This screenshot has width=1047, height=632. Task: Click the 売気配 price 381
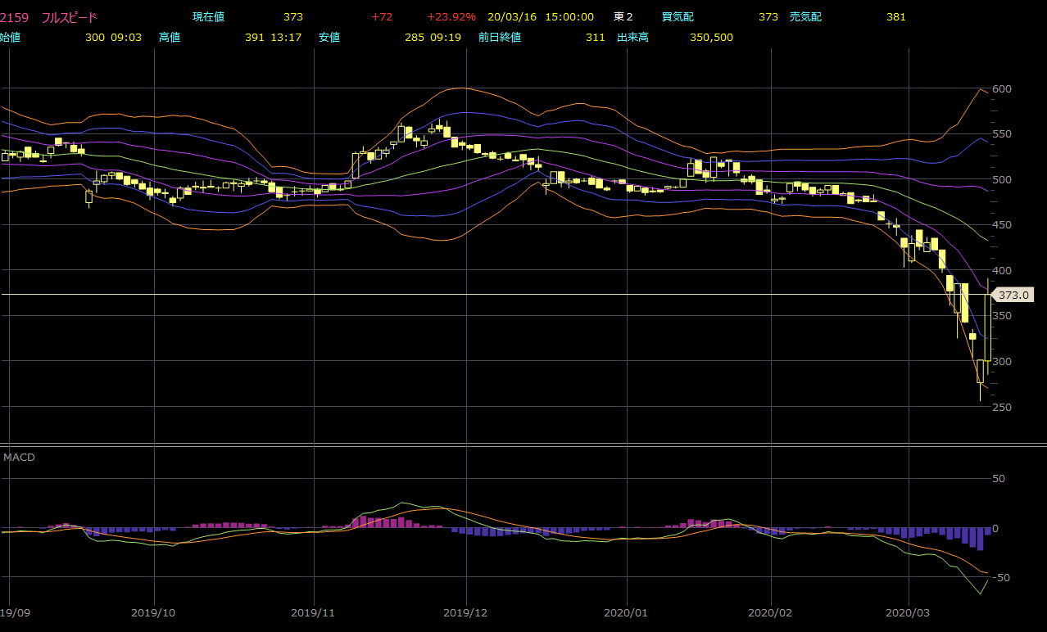[x=895, y=16]
